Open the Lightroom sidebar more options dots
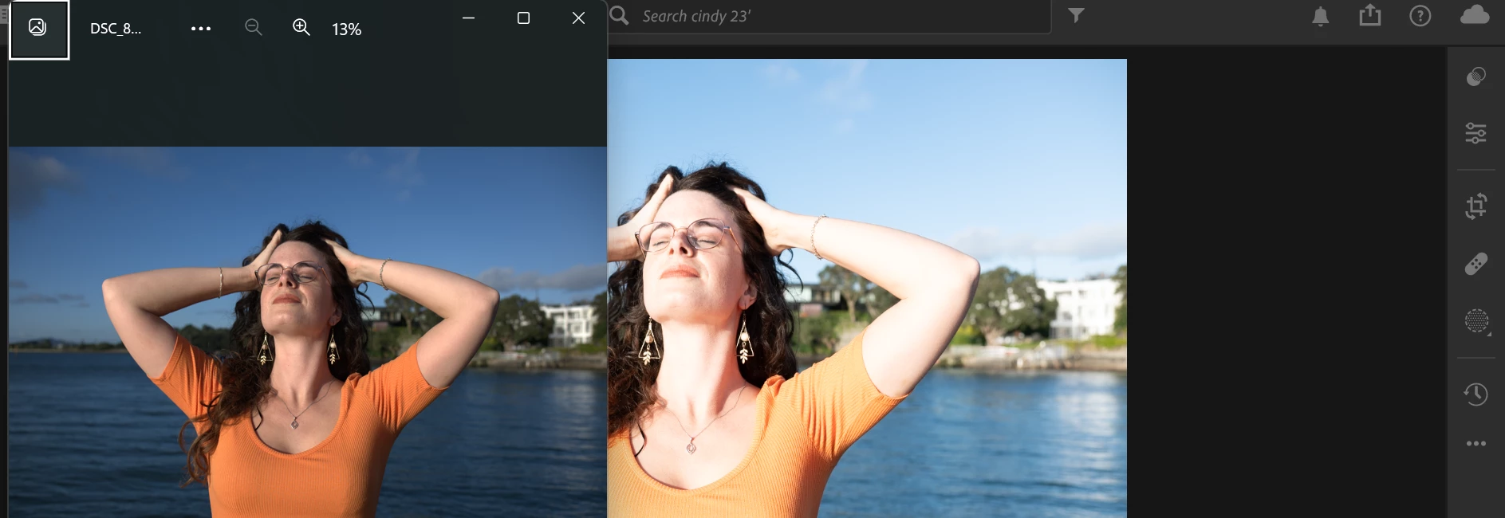The image size is (1505, 518). 1476,443
